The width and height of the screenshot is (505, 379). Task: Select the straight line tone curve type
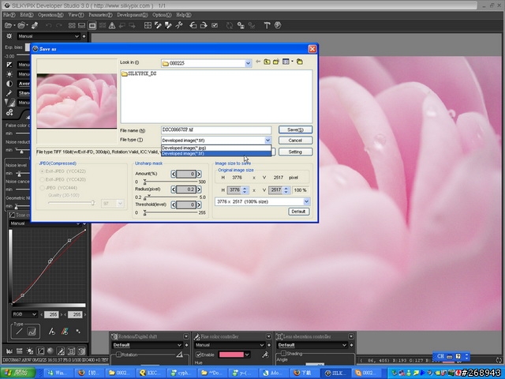point(19,332)
